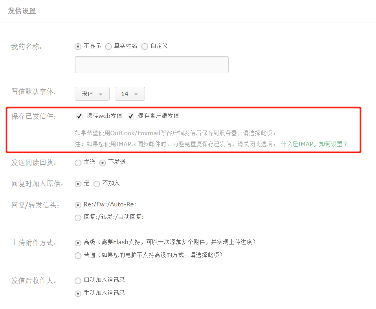Choose 不加入 original message option

(96, 184)
